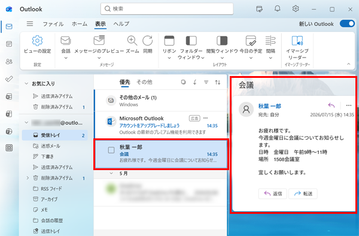The width and height of the screenshot is (359, 236).
Task: Expand the 今日の予定 dropdown arrow
Action: coord(251,58)
